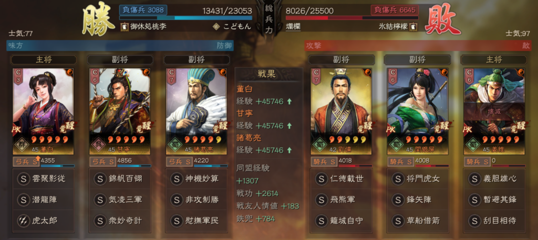Viewport: 538px width, 240px height.
Task: Select the 雲聚影從 skill
Action: [43, 179]
